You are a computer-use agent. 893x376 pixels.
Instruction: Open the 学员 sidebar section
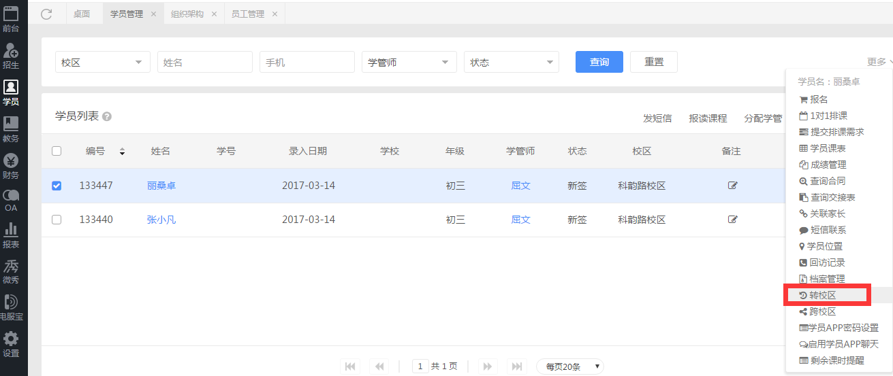coord(11,92)
